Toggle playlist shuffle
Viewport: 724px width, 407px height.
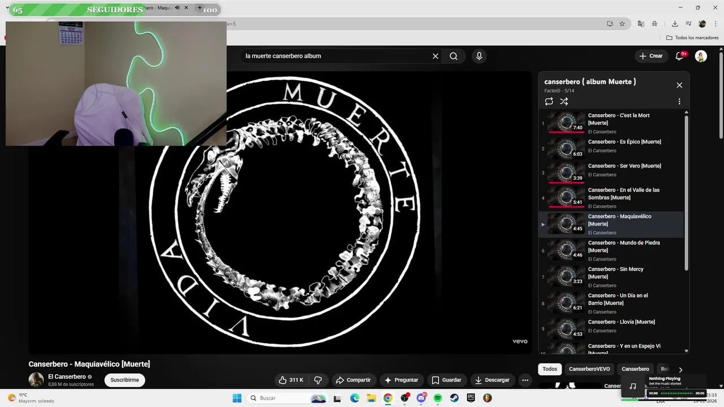pos(564,102)
